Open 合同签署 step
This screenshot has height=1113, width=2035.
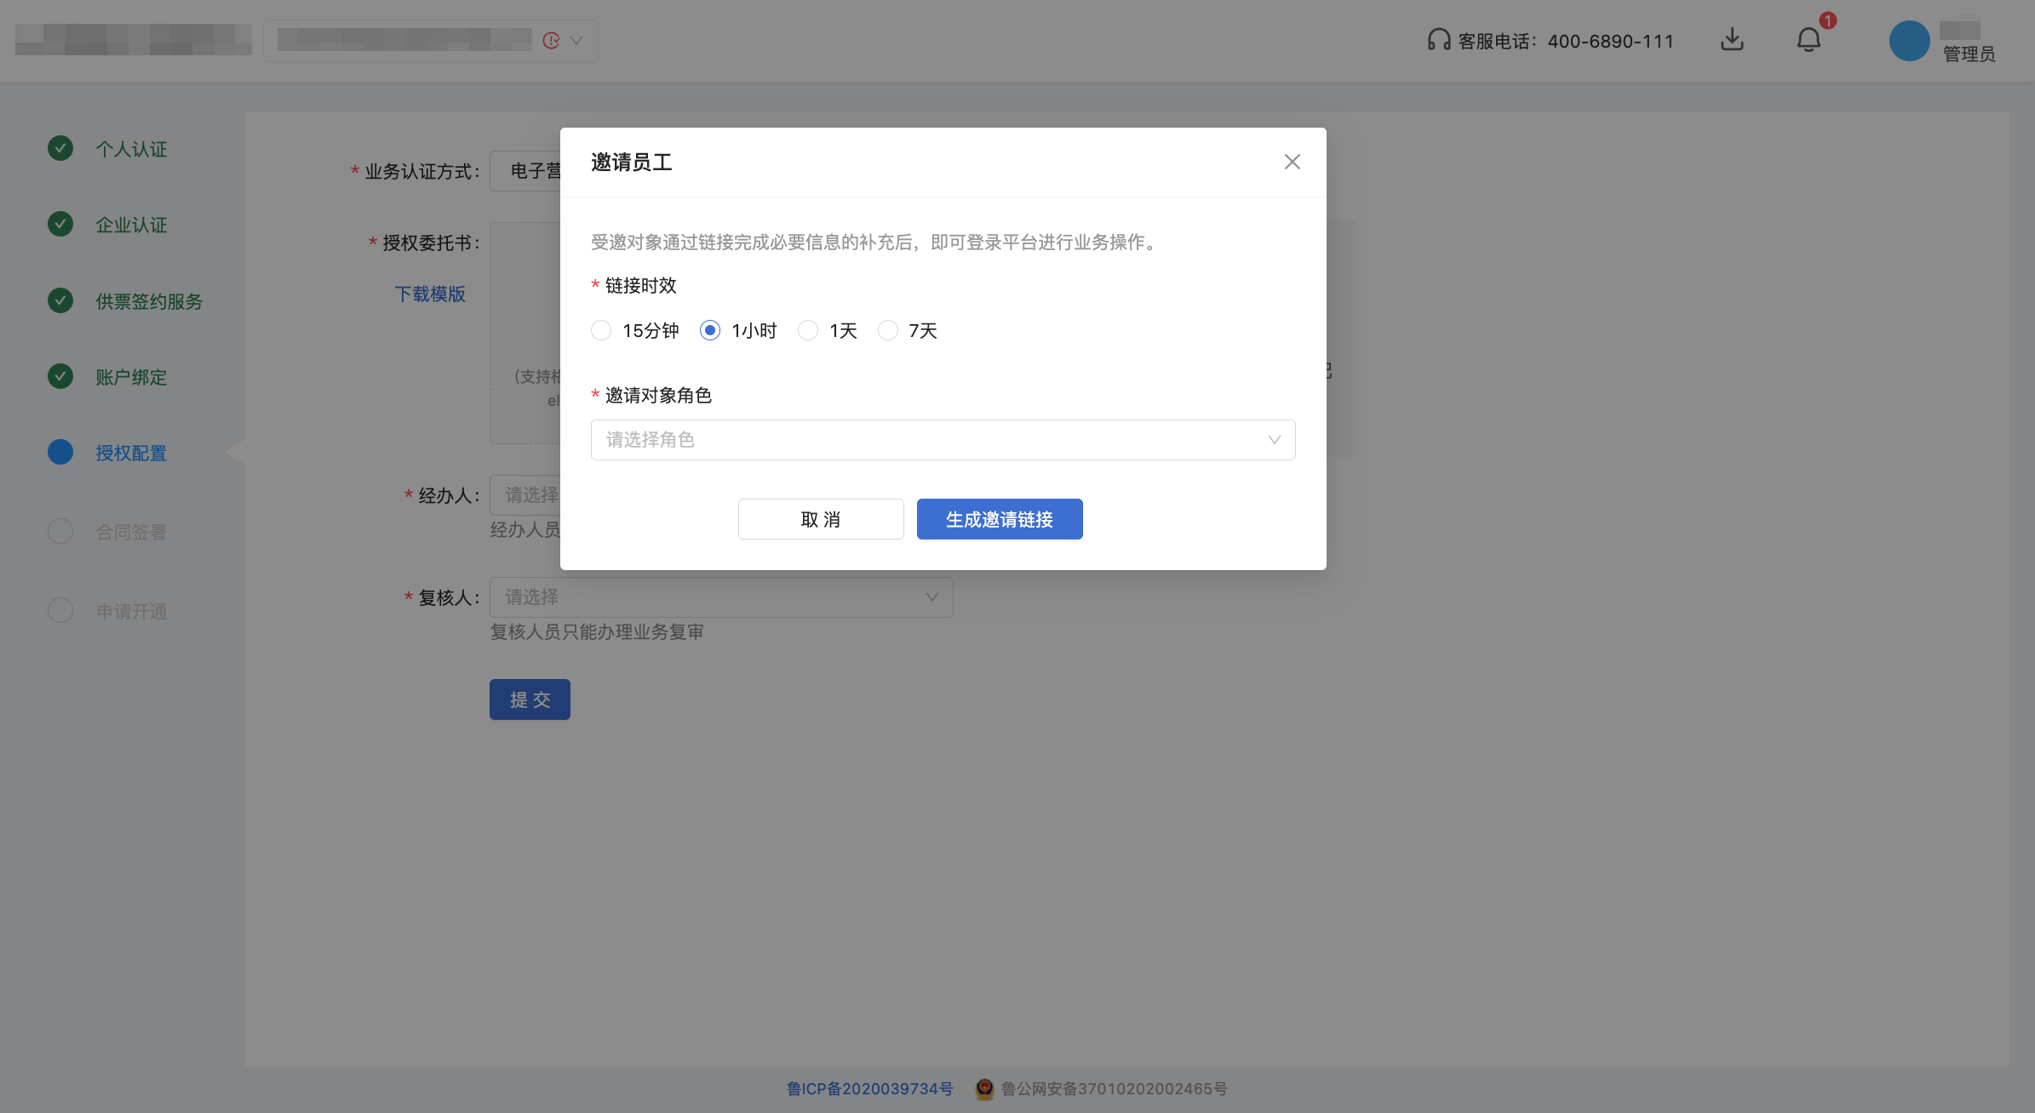(131, 533)
